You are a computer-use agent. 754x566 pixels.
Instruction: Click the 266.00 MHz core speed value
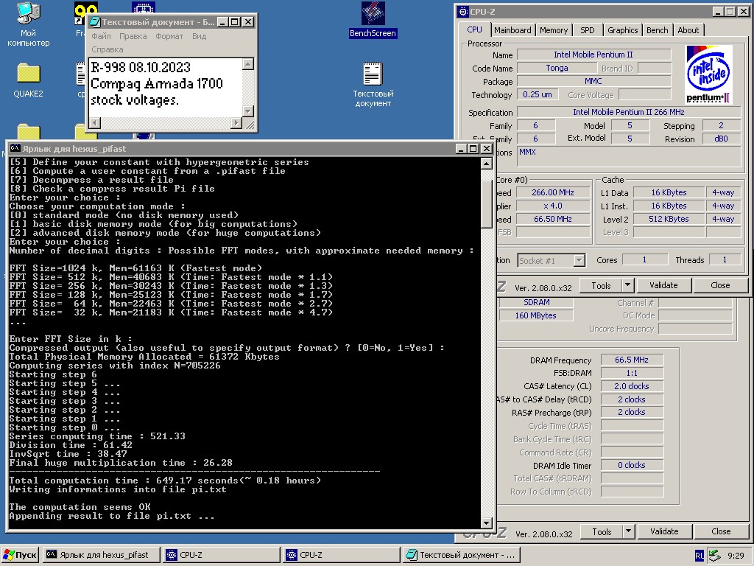(x=552, y=192)
